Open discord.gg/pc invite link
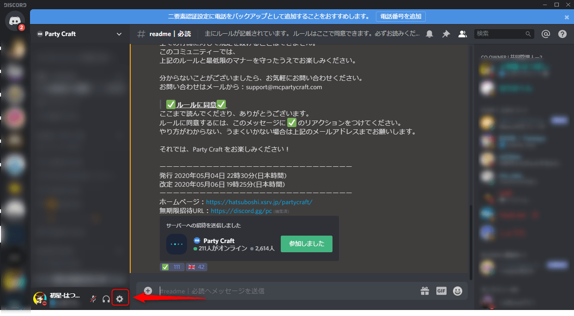574x316 pixels. tap(241, 211)
